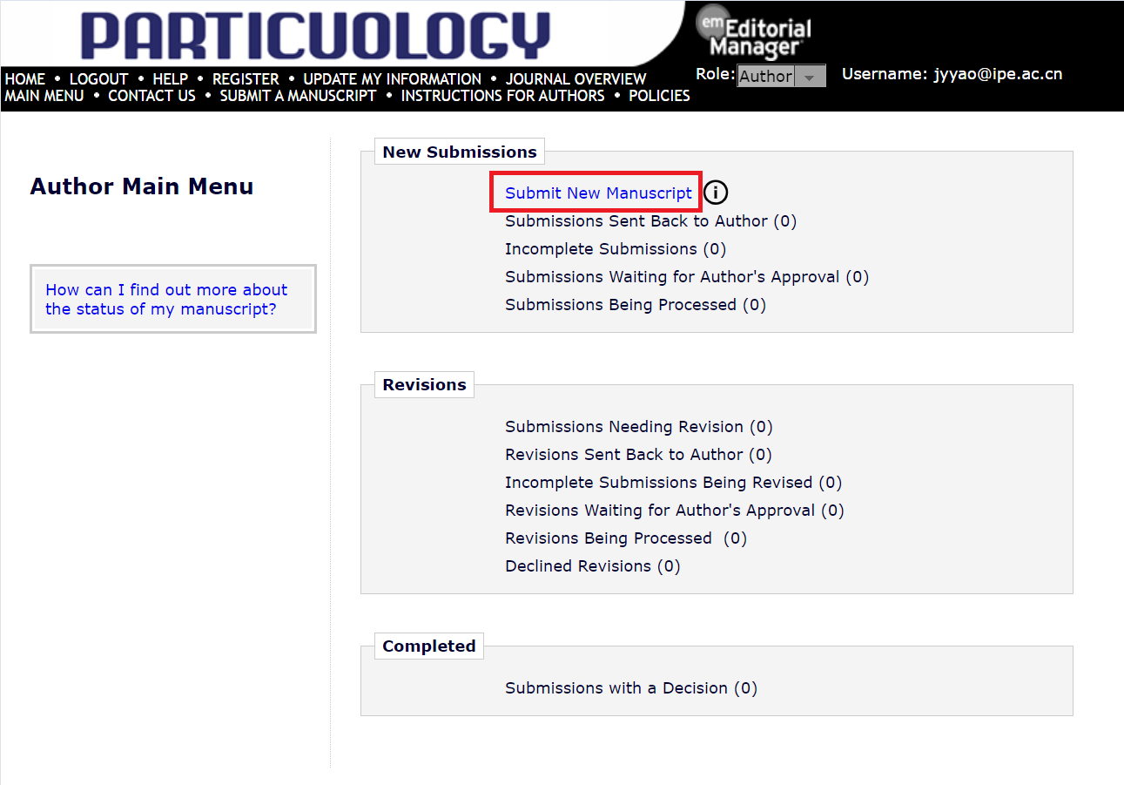Click Submissions Sent Back to Author (0)

point(650,221)
